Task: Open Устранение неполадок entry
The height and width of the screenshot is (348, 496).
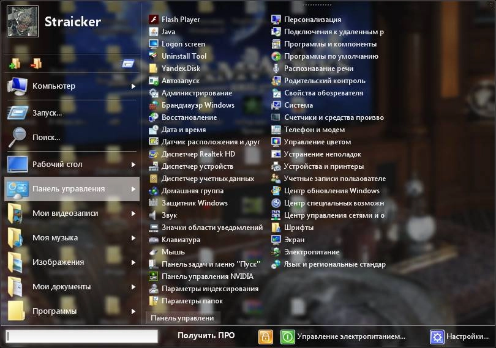Action: click(317, 154)
